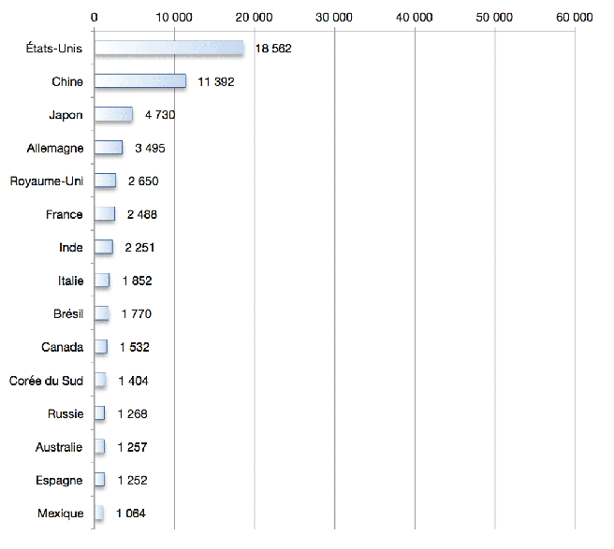Image resolution: width=614 pixels, height=549 pixels.
Task: Select the 60 000 axis tick label
Action: click(x=575, y=18)
